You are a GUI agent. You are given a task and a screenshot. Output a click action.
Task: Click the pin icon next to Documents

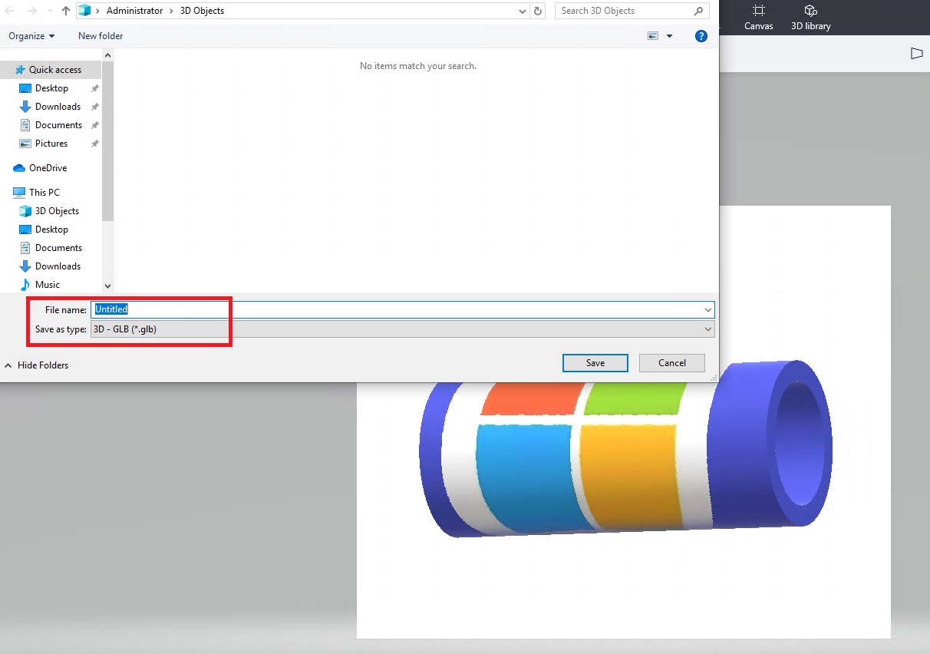coord(94,125)
